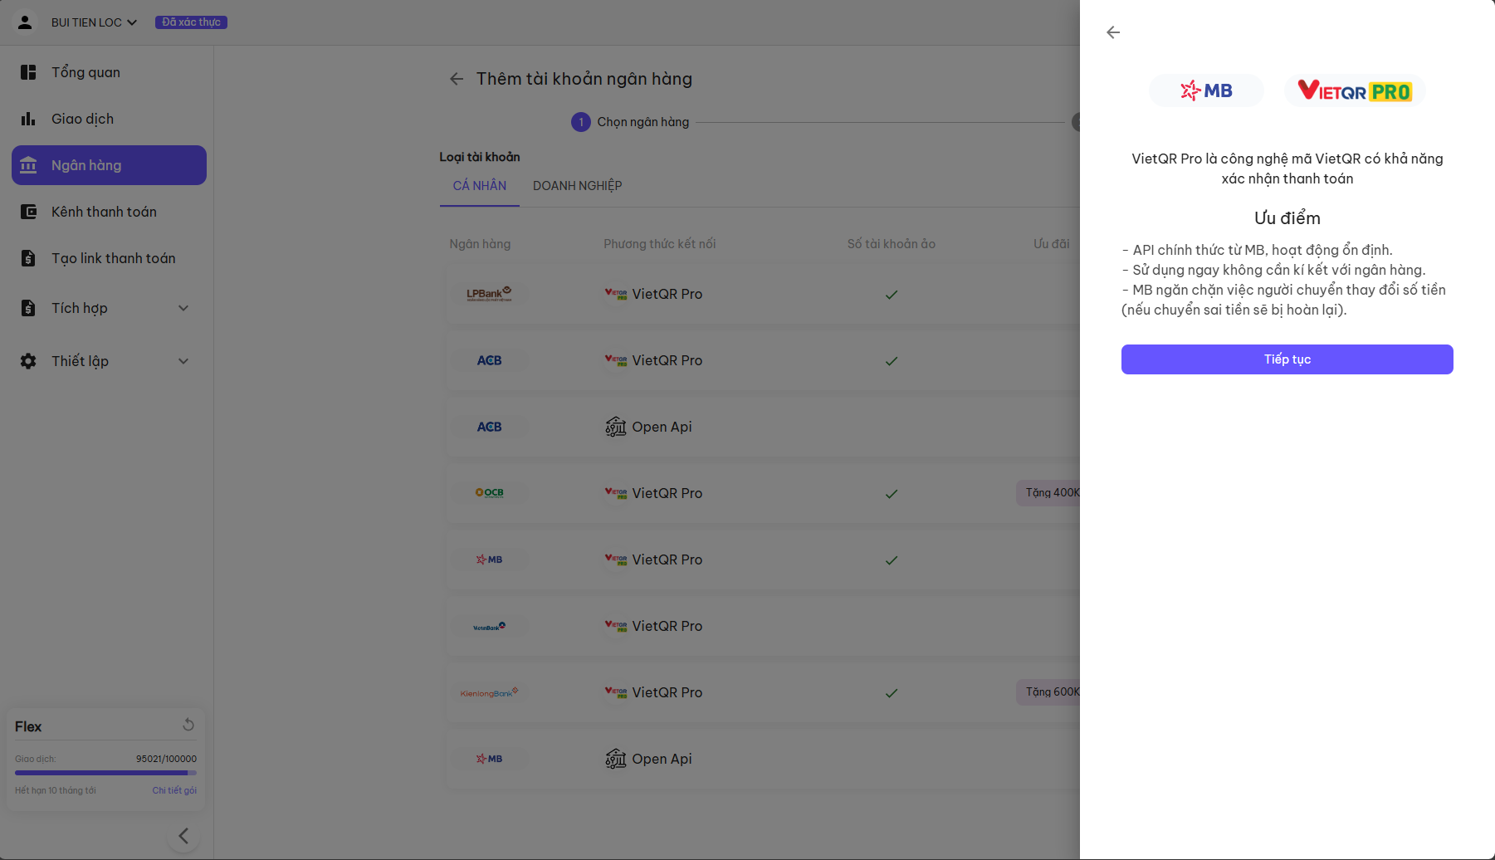The height and width of the screenshot is (860, 1495).
Task: Open Tổng quan dashboard in sidebar
Action: [85, 72]
